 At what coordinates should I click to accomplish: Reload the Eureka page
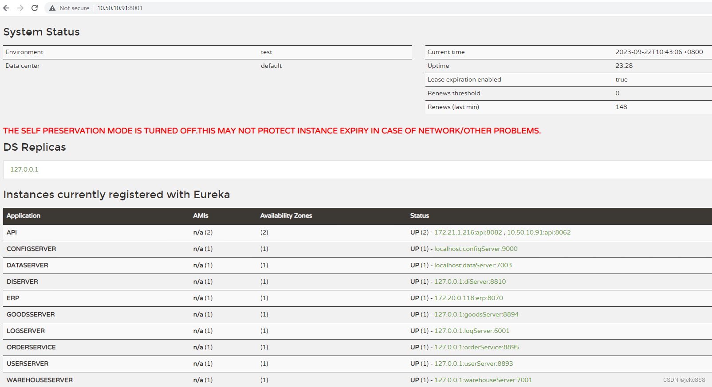pyautogui.click(x=35, y=8)
